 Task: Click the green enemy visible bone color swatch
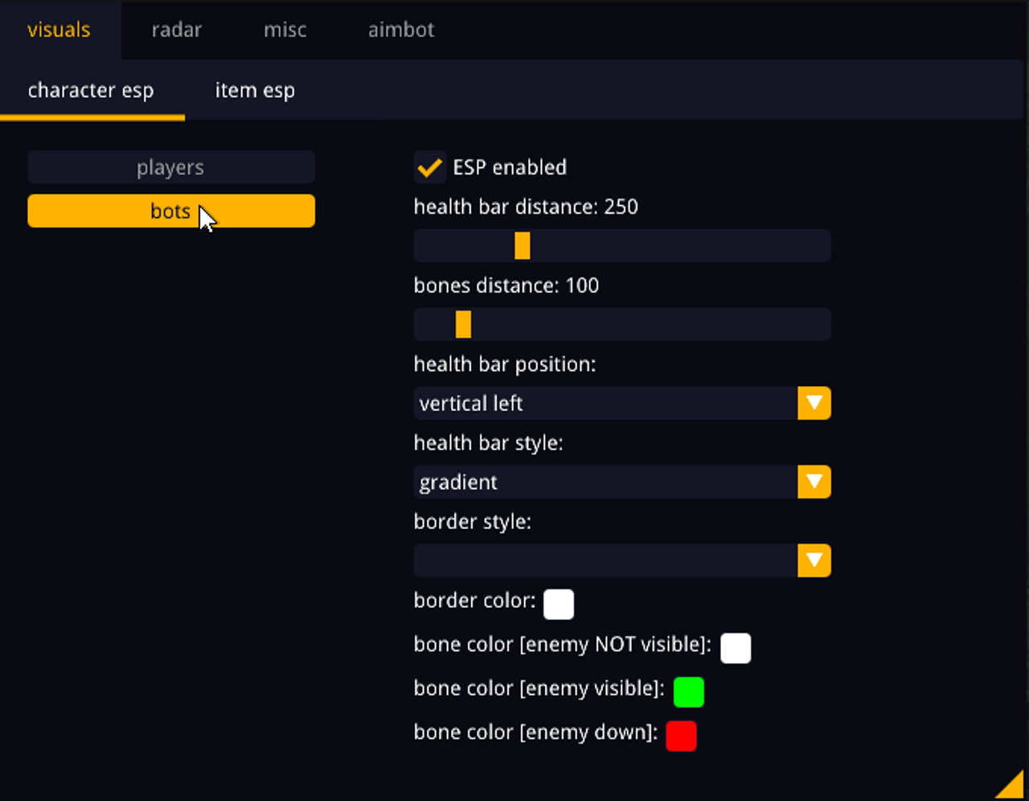coord(688,692)
